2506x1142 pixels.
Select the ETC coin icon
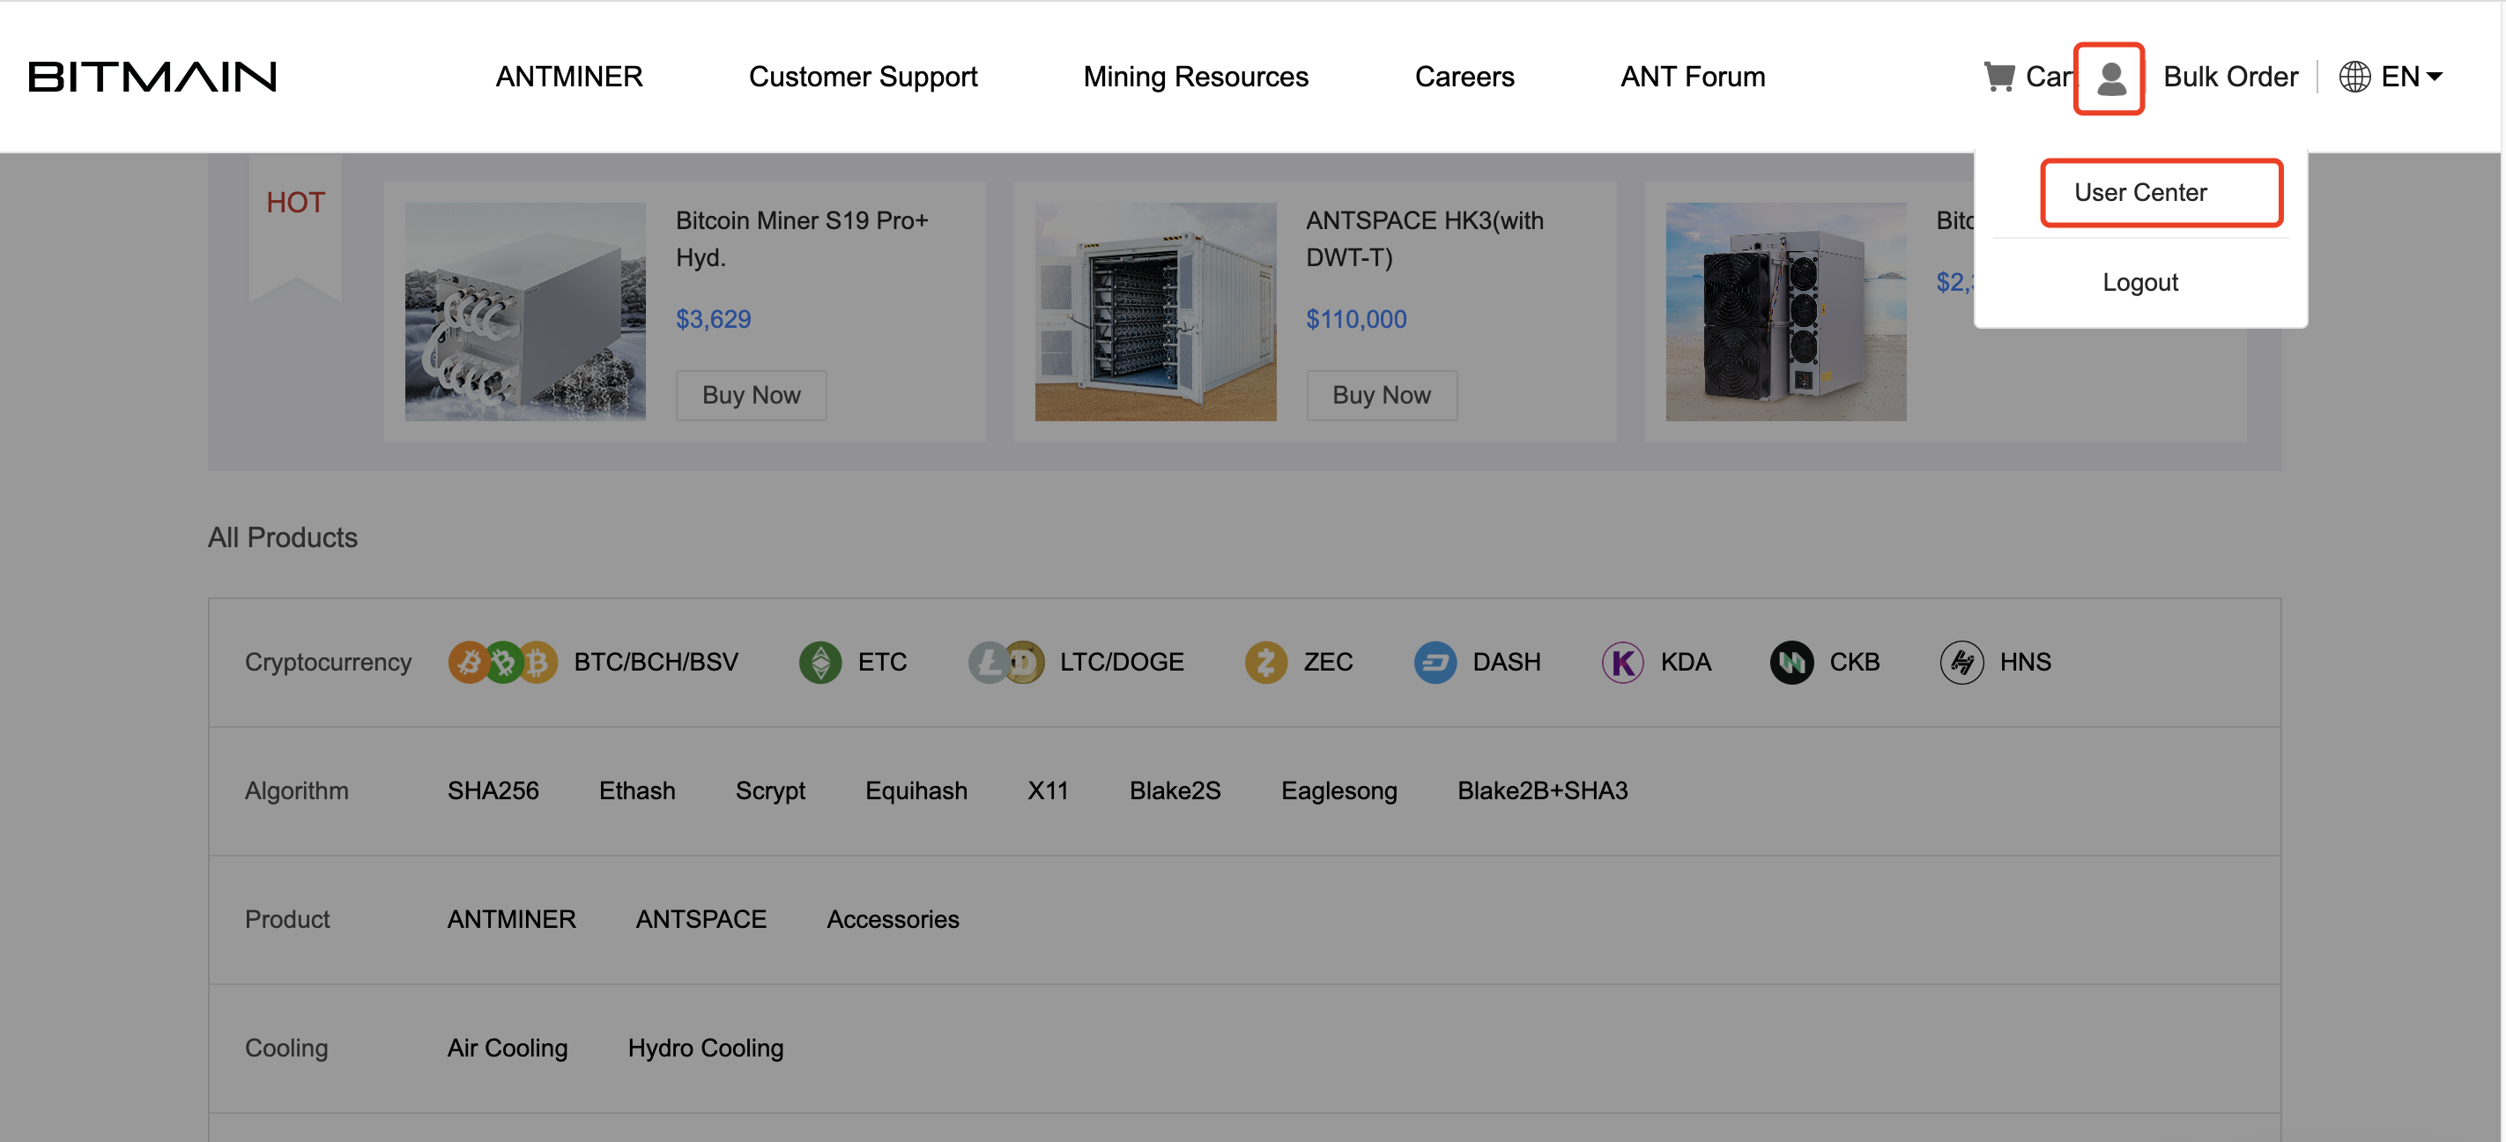[820, 663]
